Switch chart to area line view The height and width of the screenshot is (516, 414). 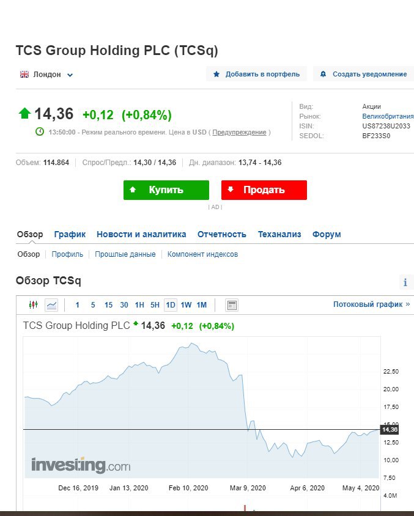(x=51, y=305)
